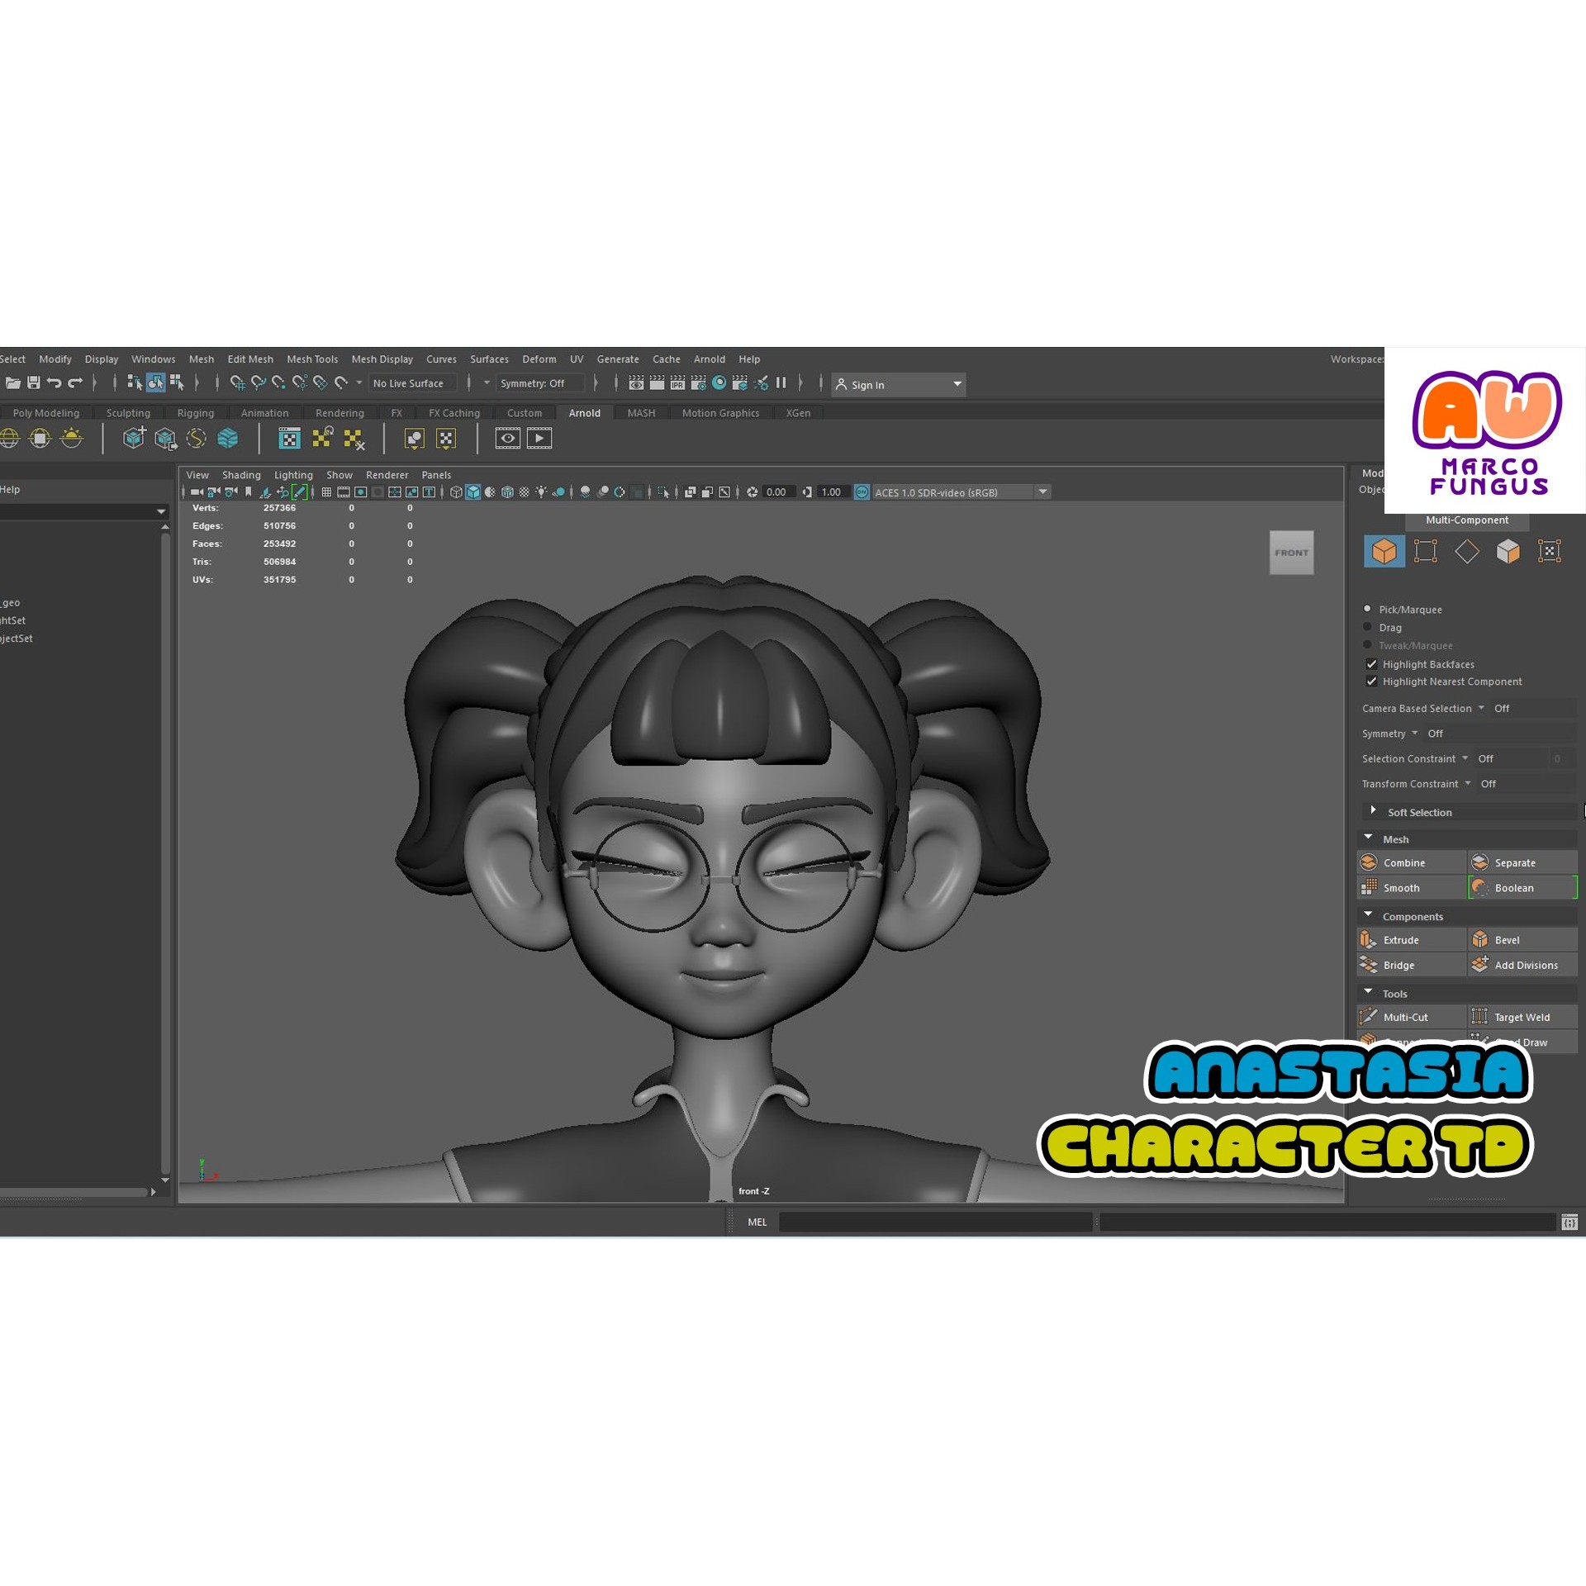
Task: Click the Save Scene disk icon
Action: pyautogui.click(x=34, y=383)
